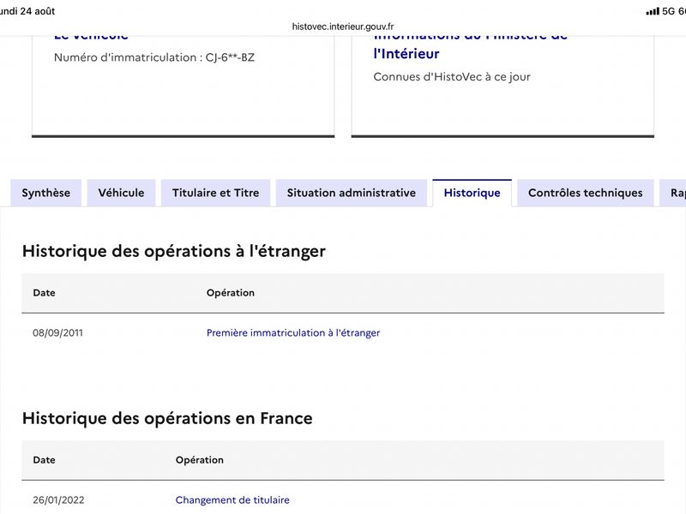Tap the histovec.interieur.gouv.fr address bar
Image resolution: width=686 pixels, height=514 pixels.
[x=343, y=27]
